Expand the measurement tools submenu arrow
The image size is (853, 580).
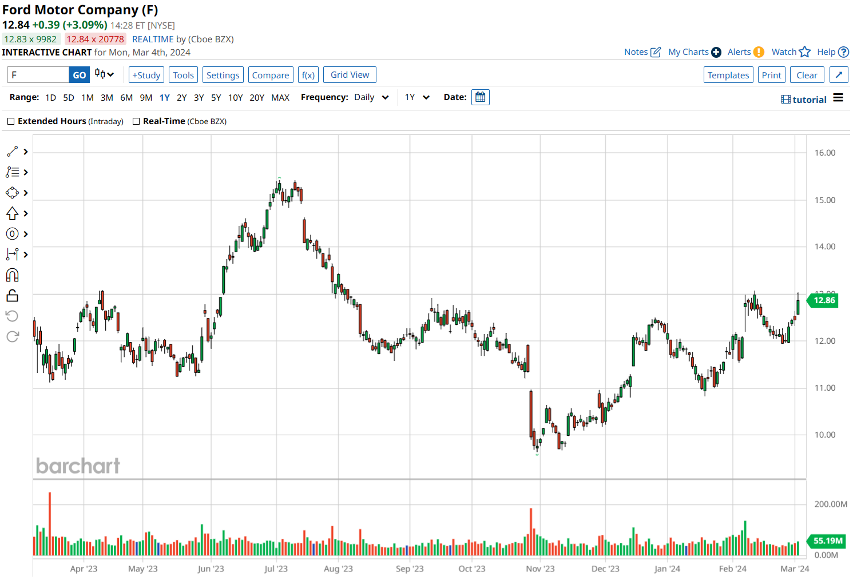[26, 255]
